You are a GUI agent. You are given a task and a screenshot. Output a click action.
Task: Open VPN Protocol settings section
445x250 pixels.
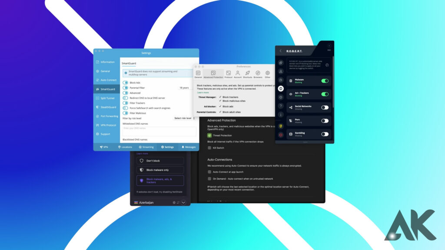(x=106, y=125)
